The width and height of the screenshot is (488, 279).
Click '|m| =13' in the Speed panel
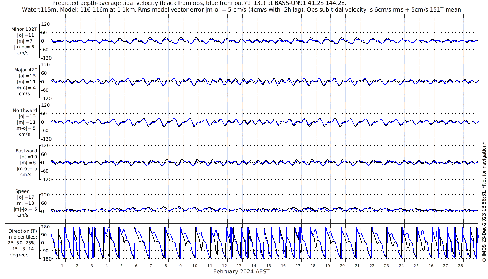tap(25, 203)
